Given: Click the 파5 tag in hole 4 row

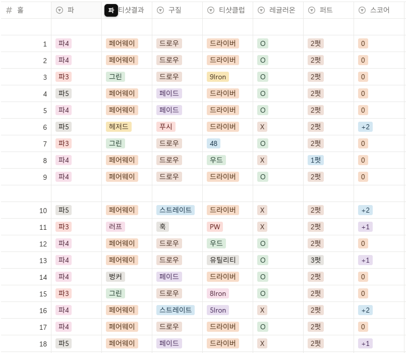Looking at the screenshot, I should [64, 93].
